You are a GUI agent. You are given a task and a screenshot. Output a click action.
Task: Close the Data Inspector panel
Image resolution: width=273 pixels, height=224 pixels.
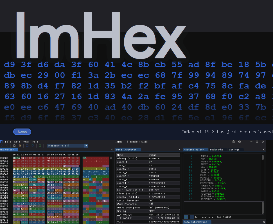coord(179,150)
